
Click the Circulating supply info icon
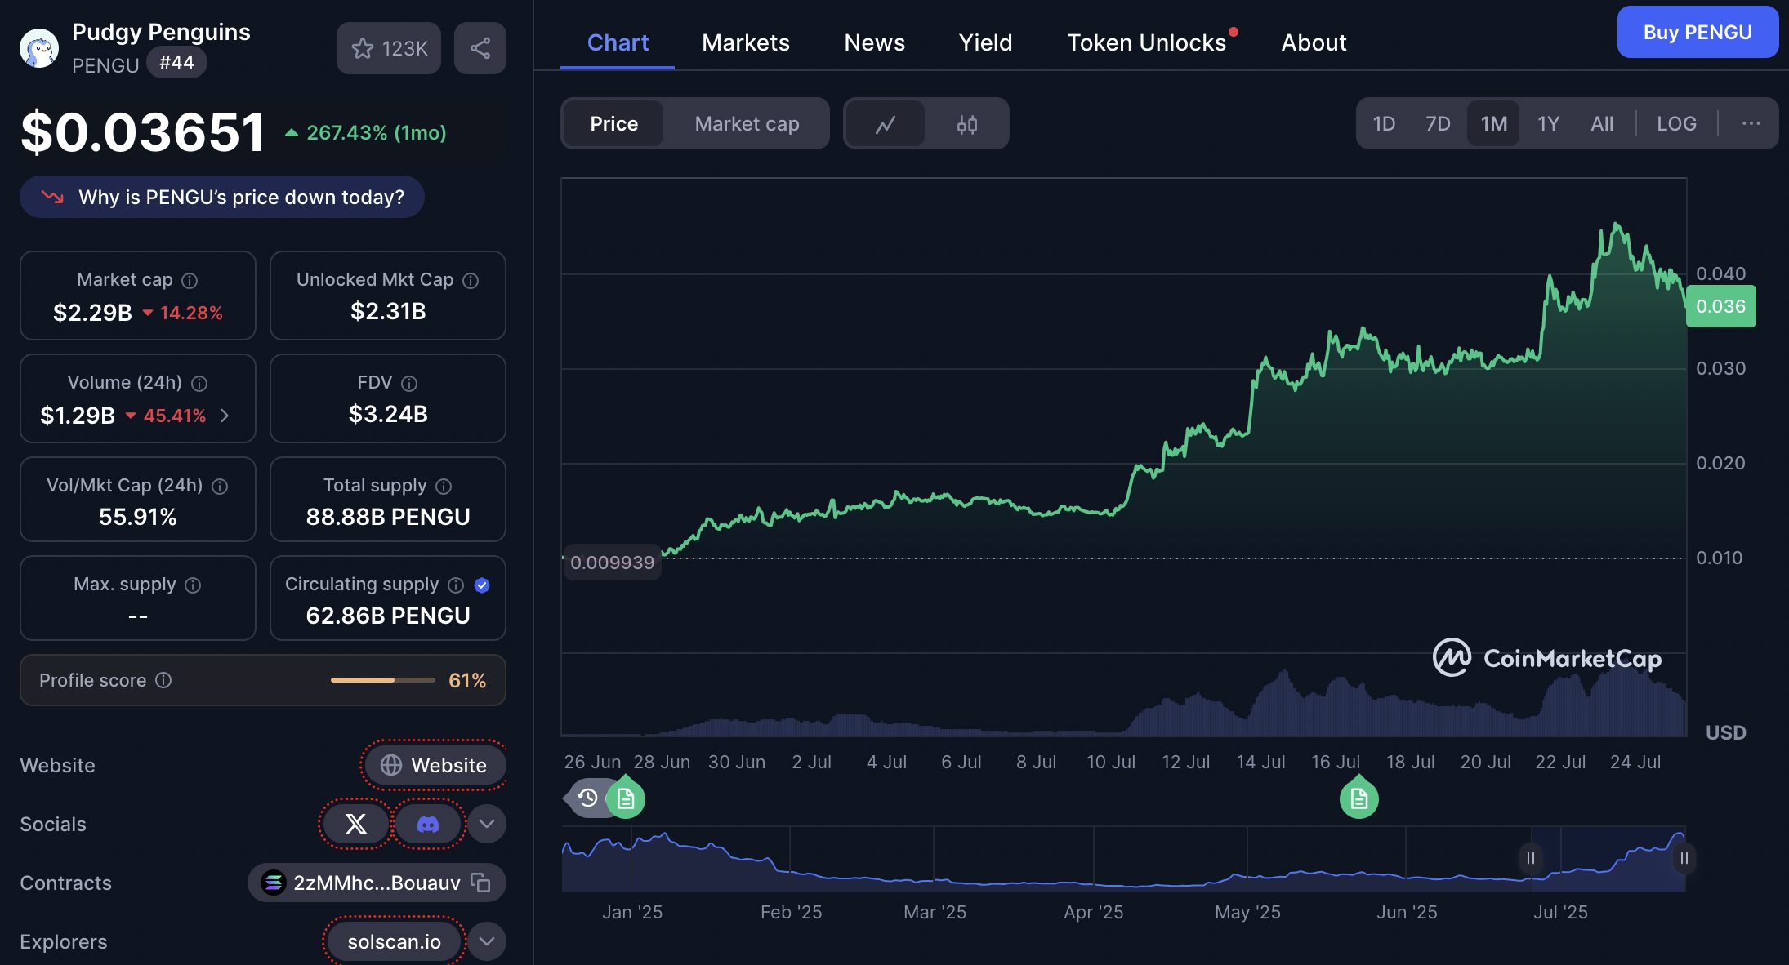(456, 585)
